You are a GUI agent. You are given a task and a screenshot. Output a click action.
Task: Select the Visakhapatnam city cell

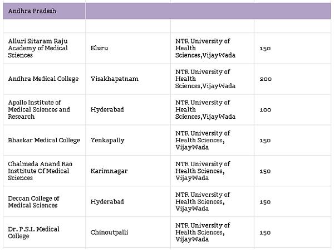[114, 79]
